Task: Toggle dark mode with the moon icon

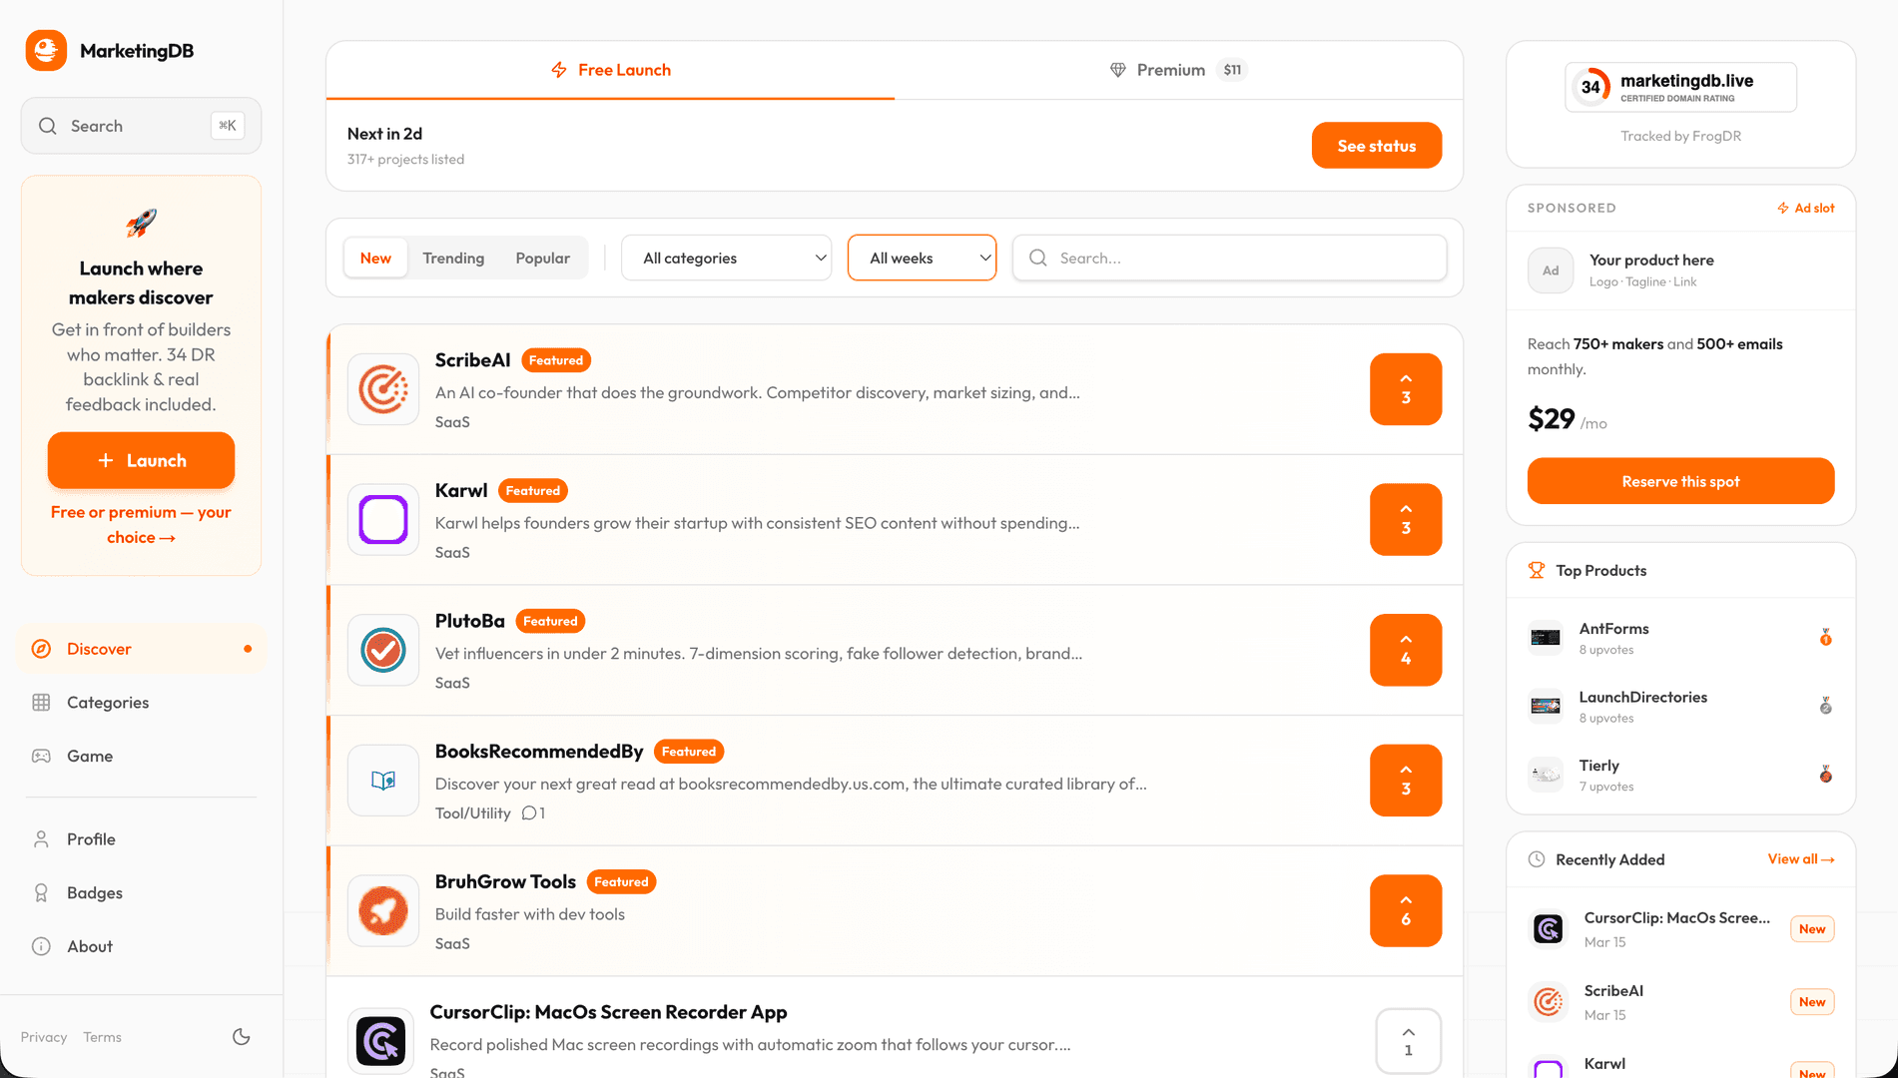Action: (241, 1037)
